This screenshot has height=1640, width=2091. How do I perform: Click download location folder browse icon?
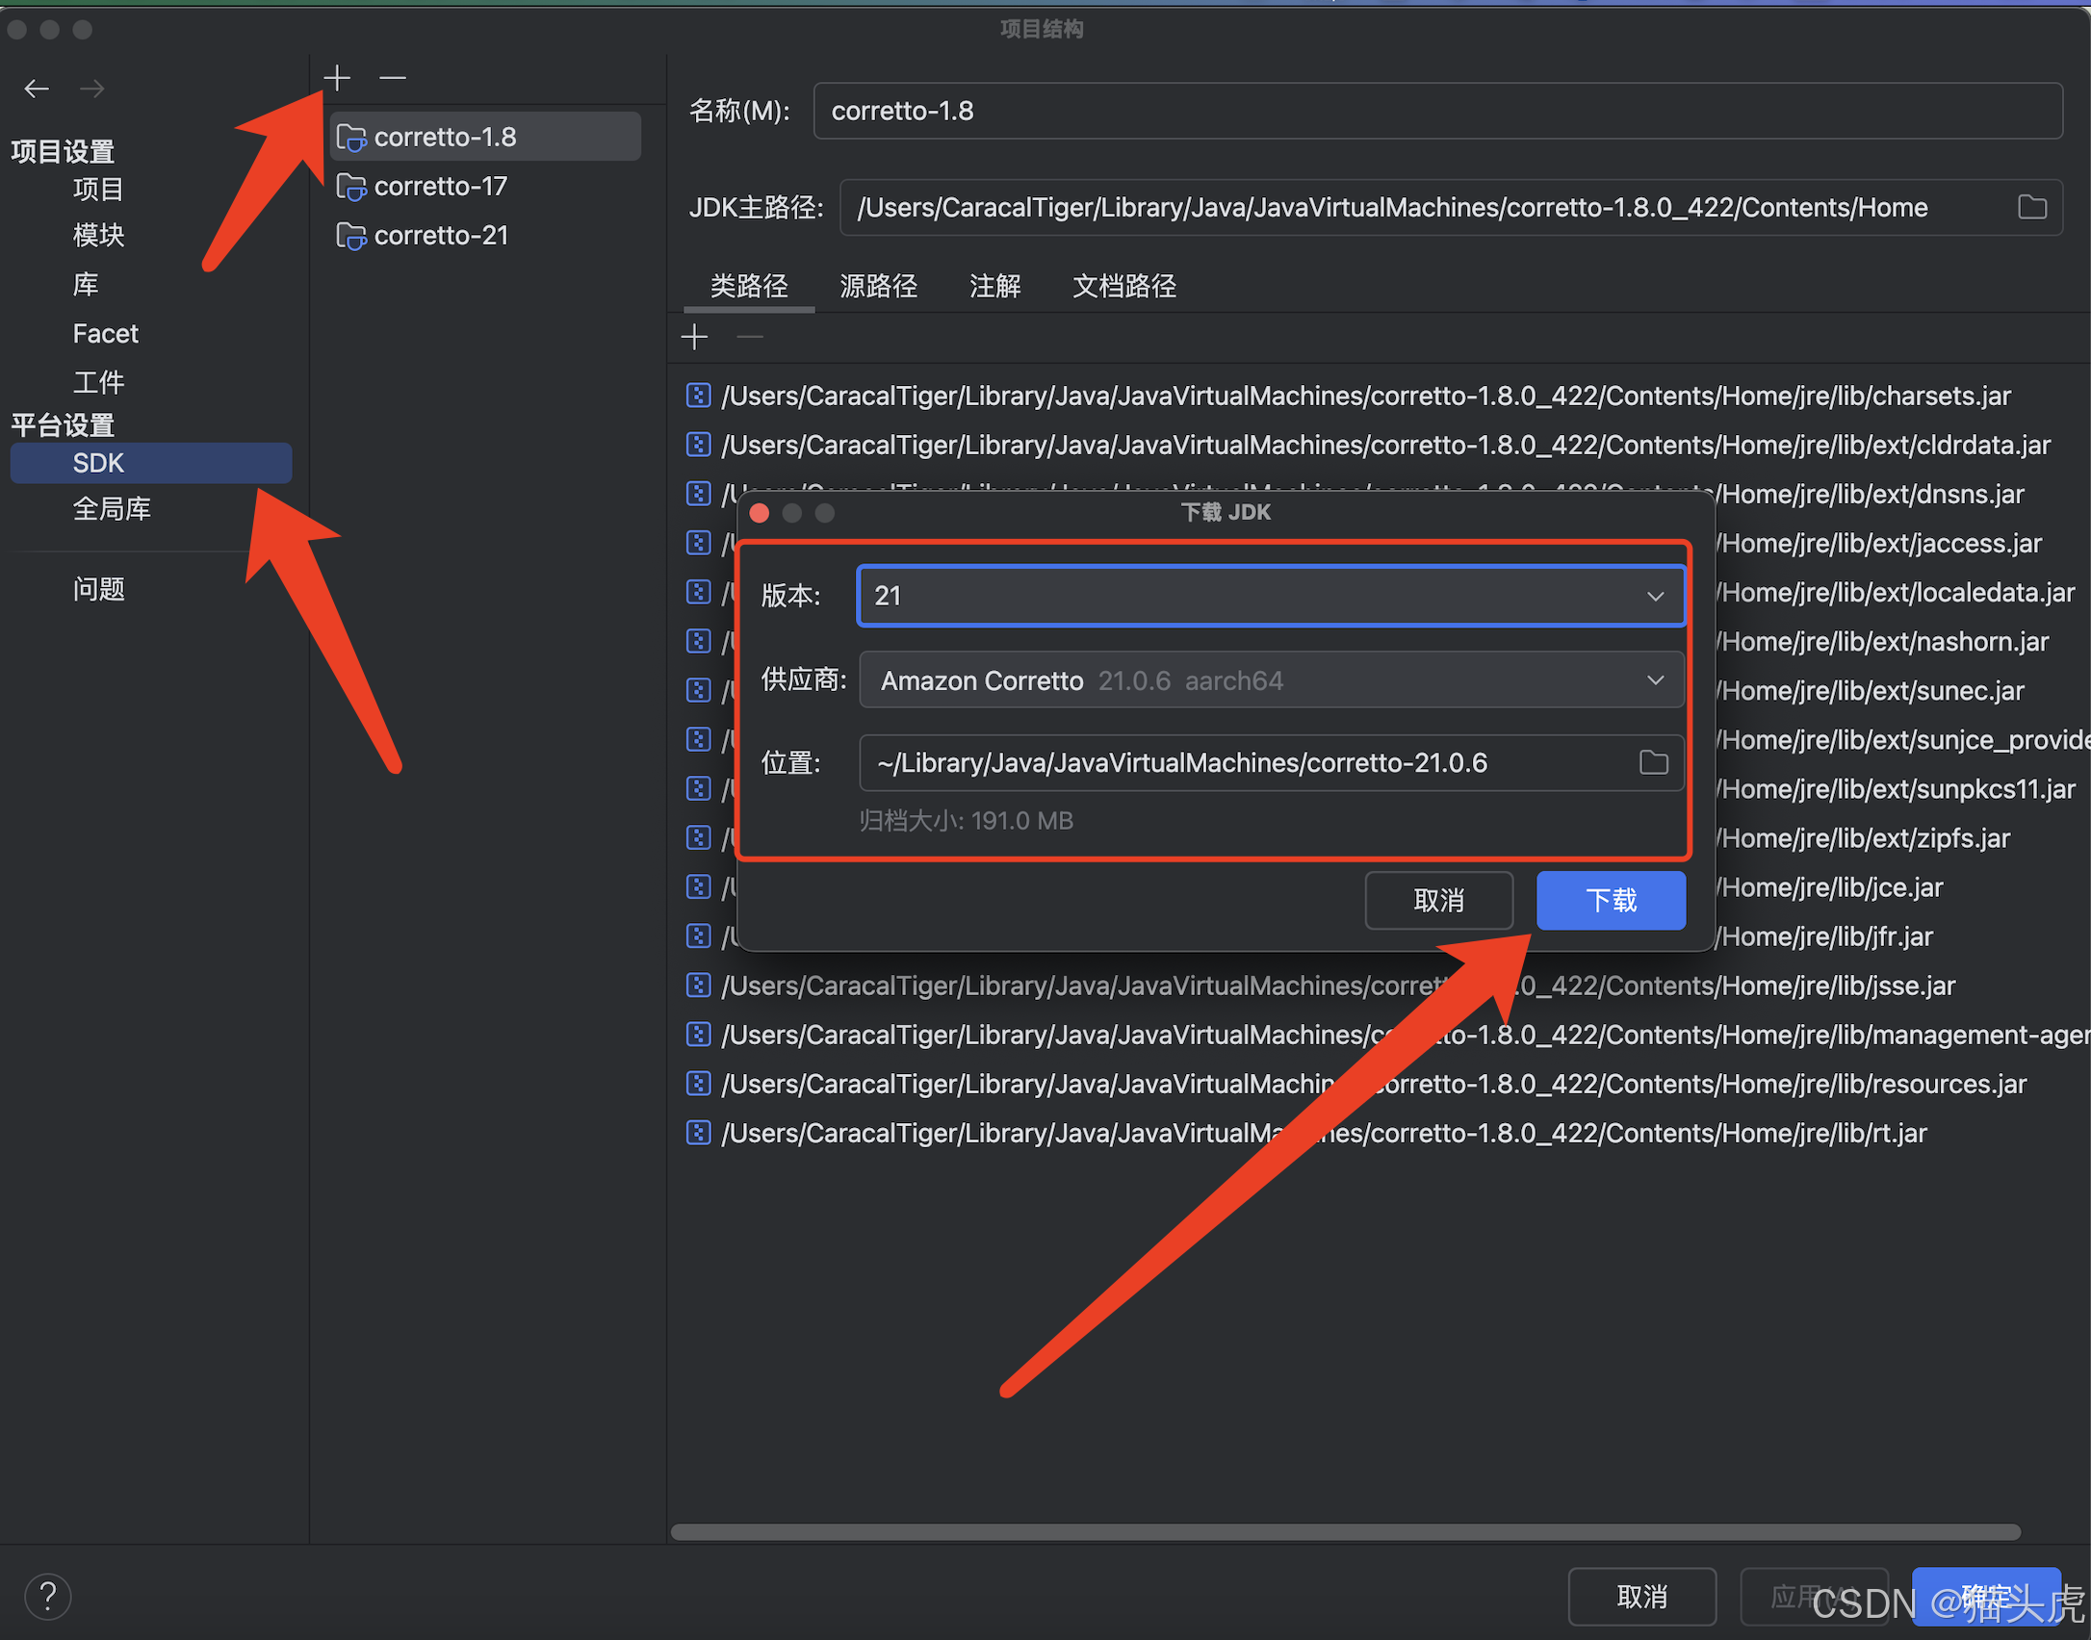(x=1653, y=763)
